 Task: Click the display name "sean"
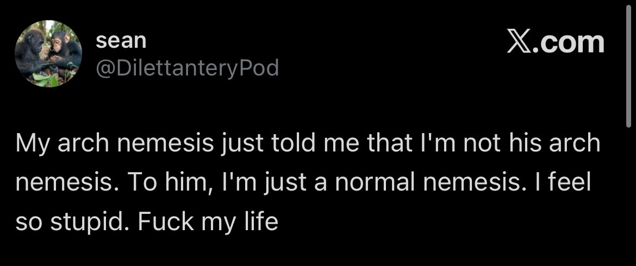(121, 41)
